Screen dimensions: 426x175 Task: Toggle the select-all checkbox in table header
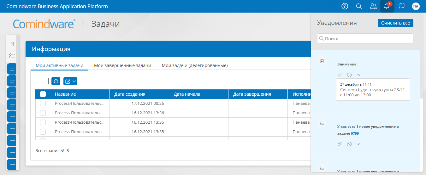click(43, 94)
